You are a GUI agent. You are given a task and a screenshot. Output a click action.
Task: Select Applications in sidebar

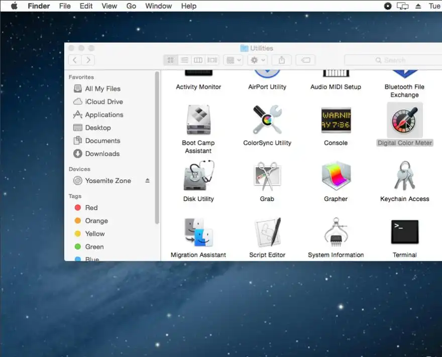(98, 114)
